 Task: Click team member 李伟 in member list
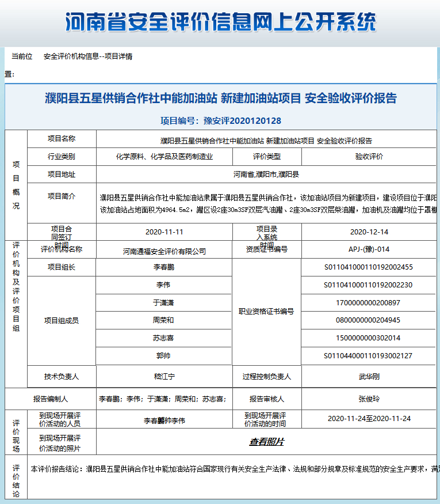163,285
